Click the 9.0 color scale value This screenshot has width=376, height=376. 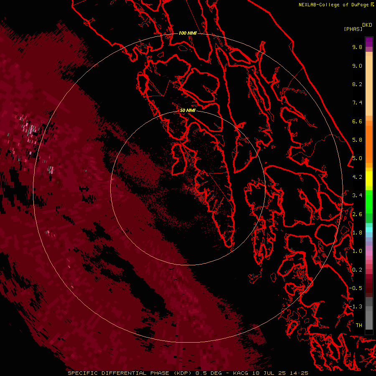[357, 66]
